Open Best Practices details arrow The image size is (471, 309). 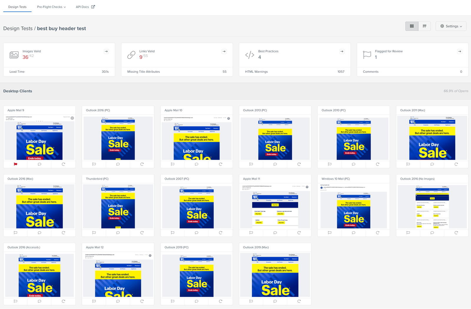pyautogui.click(x=342, y=52)
